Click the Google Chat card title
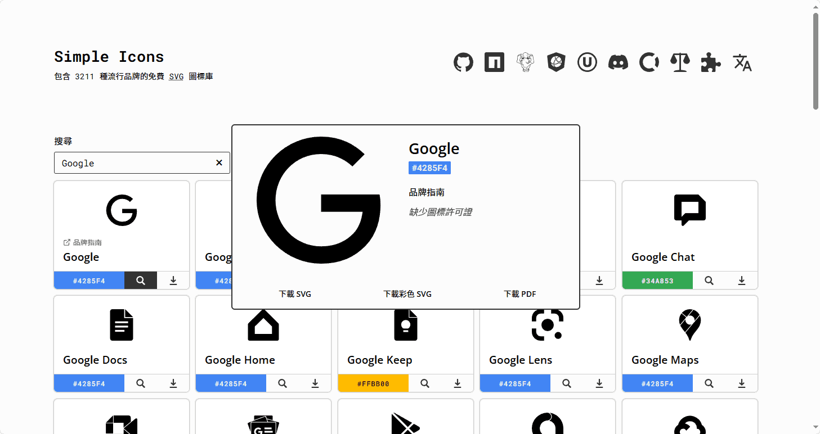 click(663, 257)
